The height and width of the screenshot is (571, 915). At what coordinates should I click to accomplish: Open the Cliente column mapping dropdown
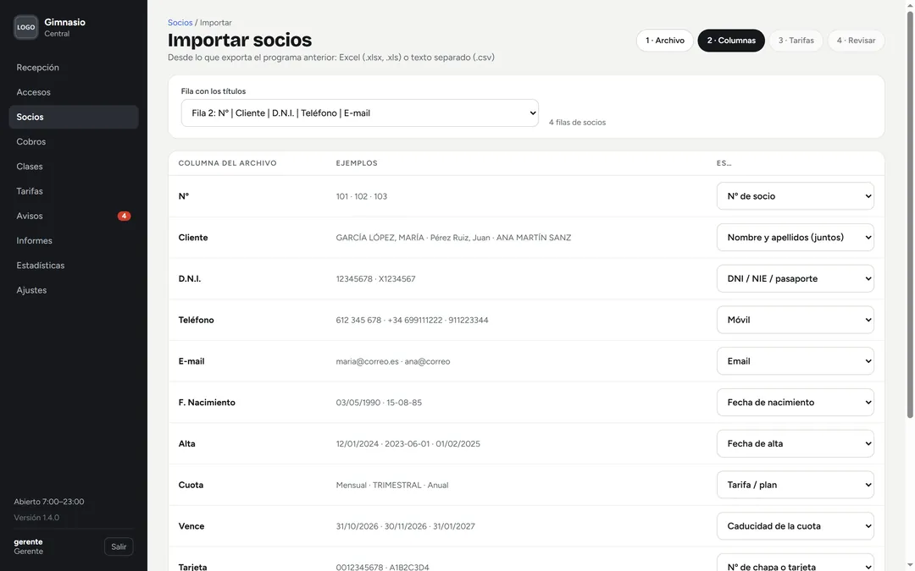point(795,238)
